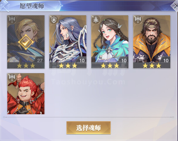The height and width of the screenshot is (141, 178).
Task: Uncheck the gold checkmark on blond hero
Action: click(x=26, y=42)
